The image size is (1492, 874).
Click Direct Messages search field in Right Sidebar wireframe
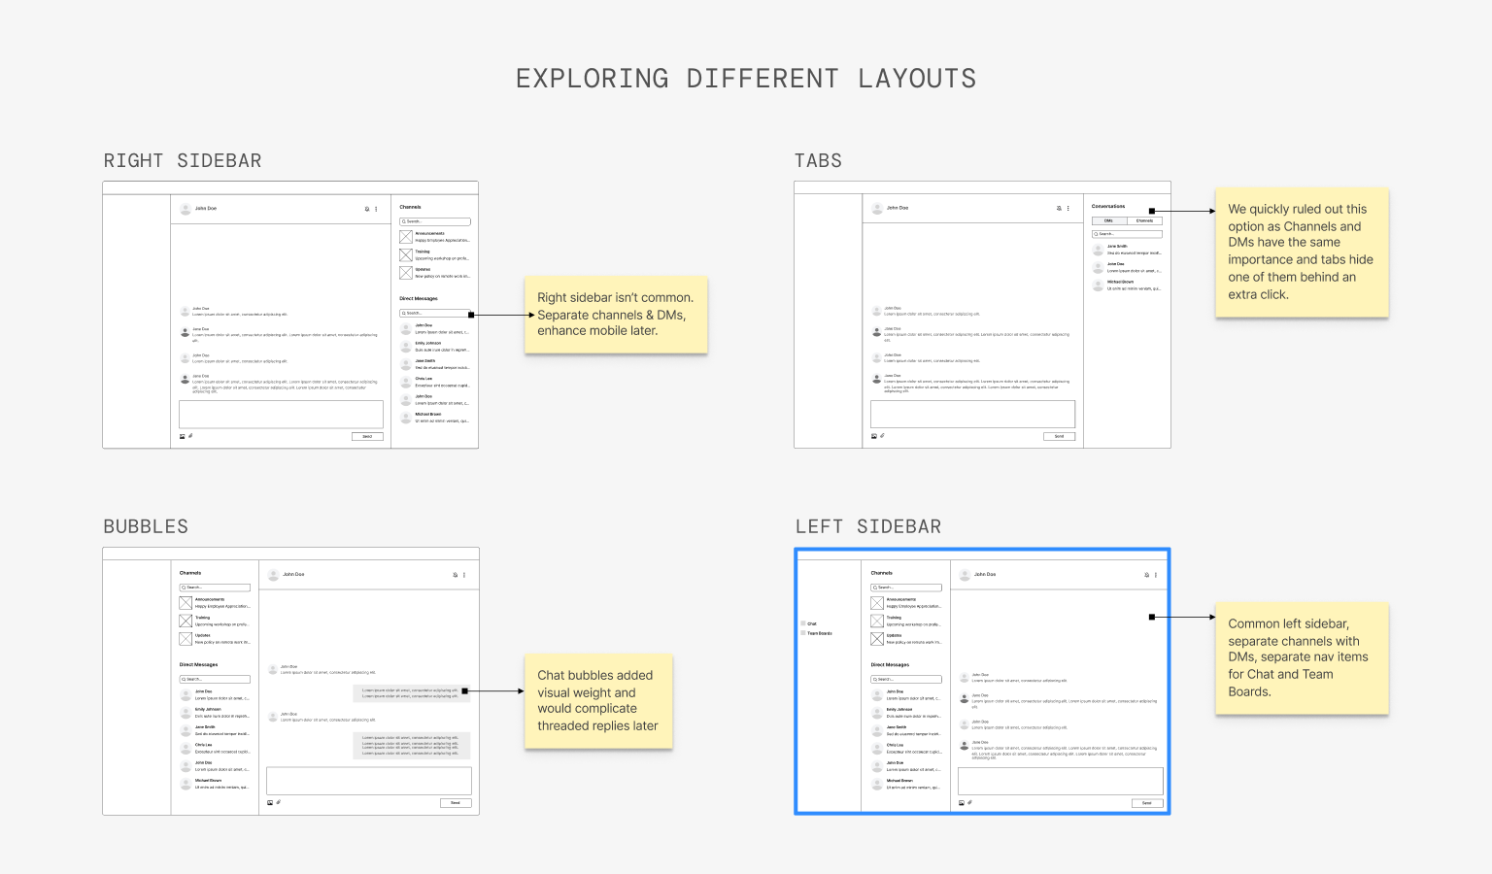[x=435, y=313]
